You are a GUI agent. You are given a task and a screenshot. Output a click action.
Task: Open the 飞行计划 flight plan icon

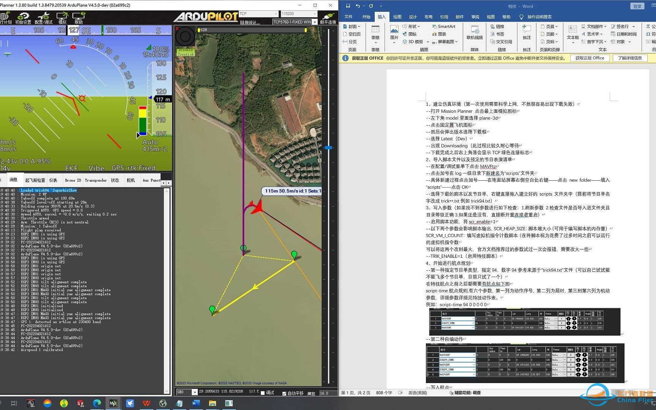click(5, 18)
